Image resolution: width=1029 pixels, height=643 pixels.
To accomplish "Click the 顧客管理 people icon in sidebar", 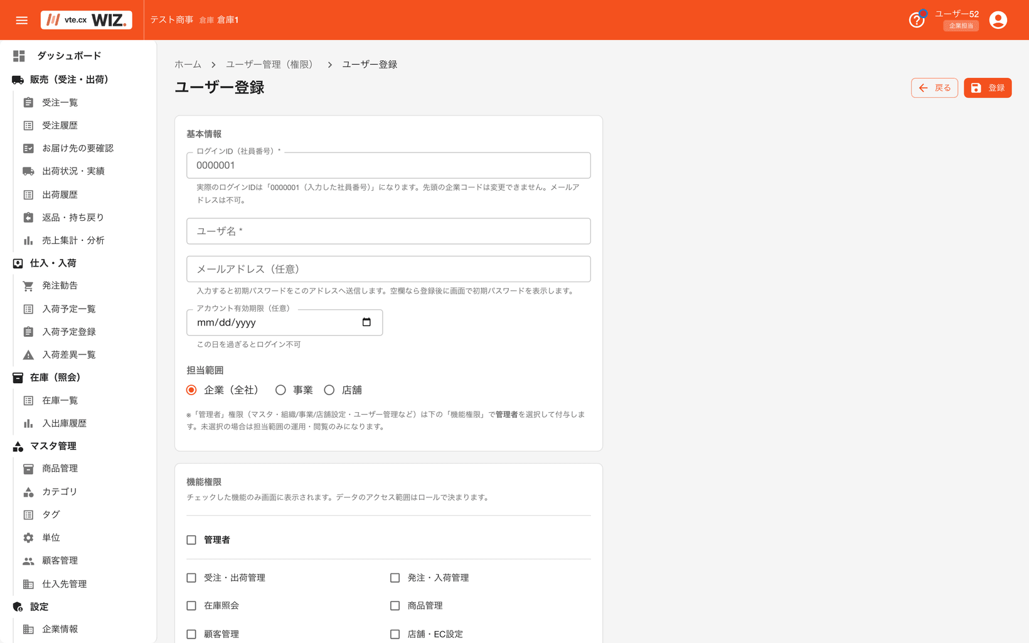I will click(x=28, y=561).
